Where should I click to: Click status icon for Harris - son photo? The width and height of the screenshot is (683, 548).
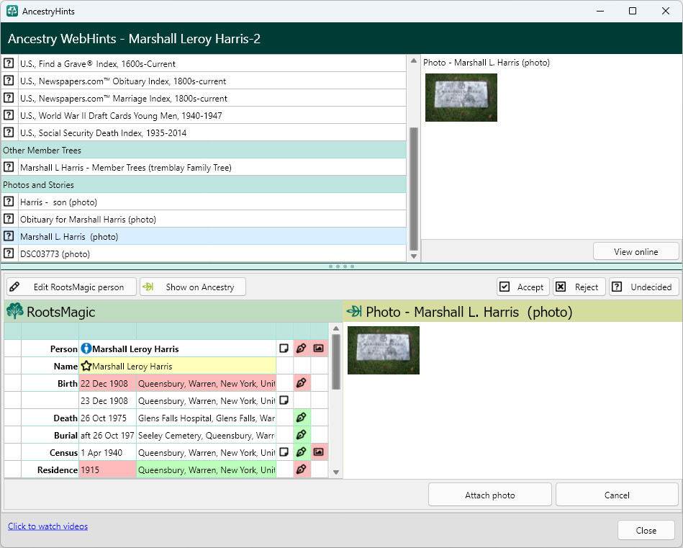(x=9, y=202)
